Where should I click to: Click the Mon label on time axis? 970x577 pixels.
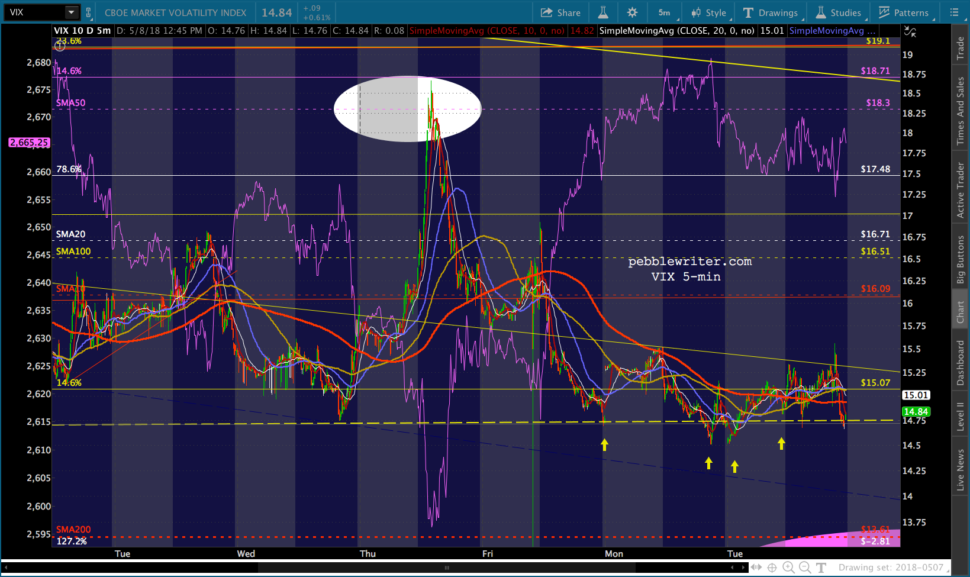[x=614, y=554]
